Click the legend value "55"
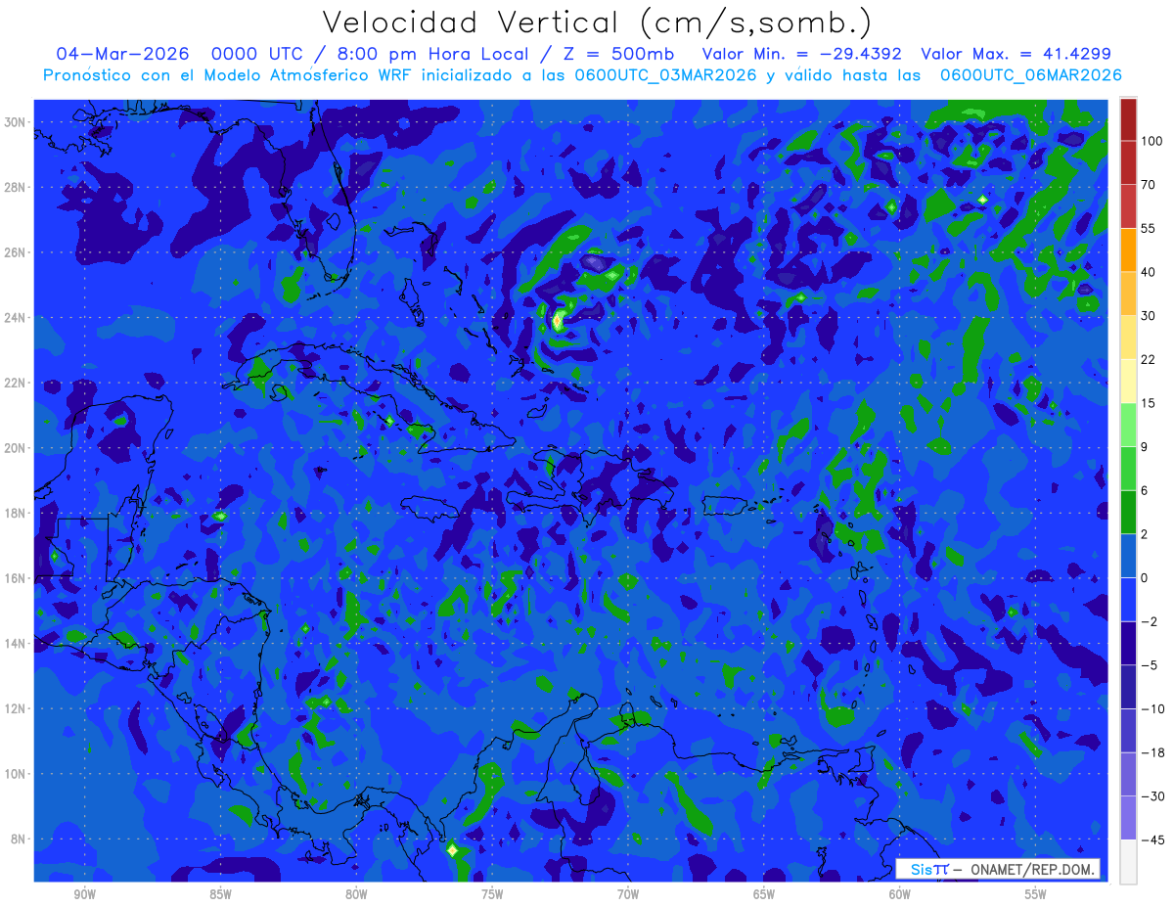This screenshot has width=1174, height=907. 1149,228
